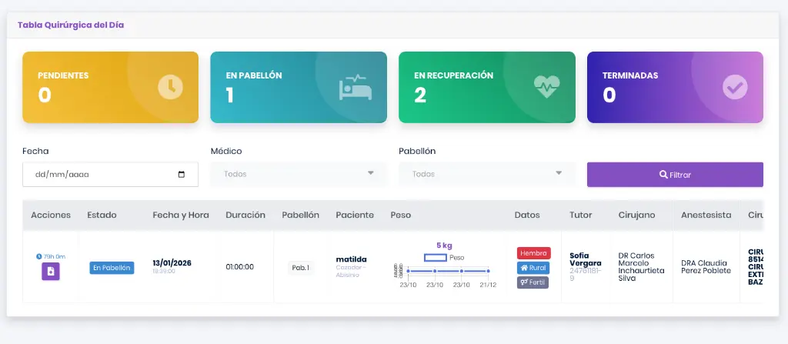Click the hospital bed icon on En Pabellón card
The image size is (788, 344).
(356, 87)
